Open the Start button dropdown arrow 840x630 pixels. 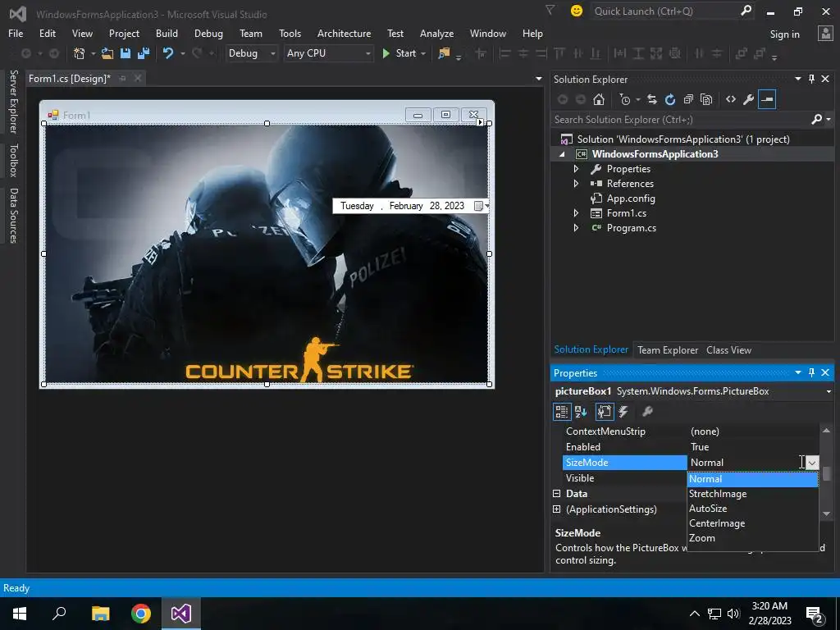423,53
